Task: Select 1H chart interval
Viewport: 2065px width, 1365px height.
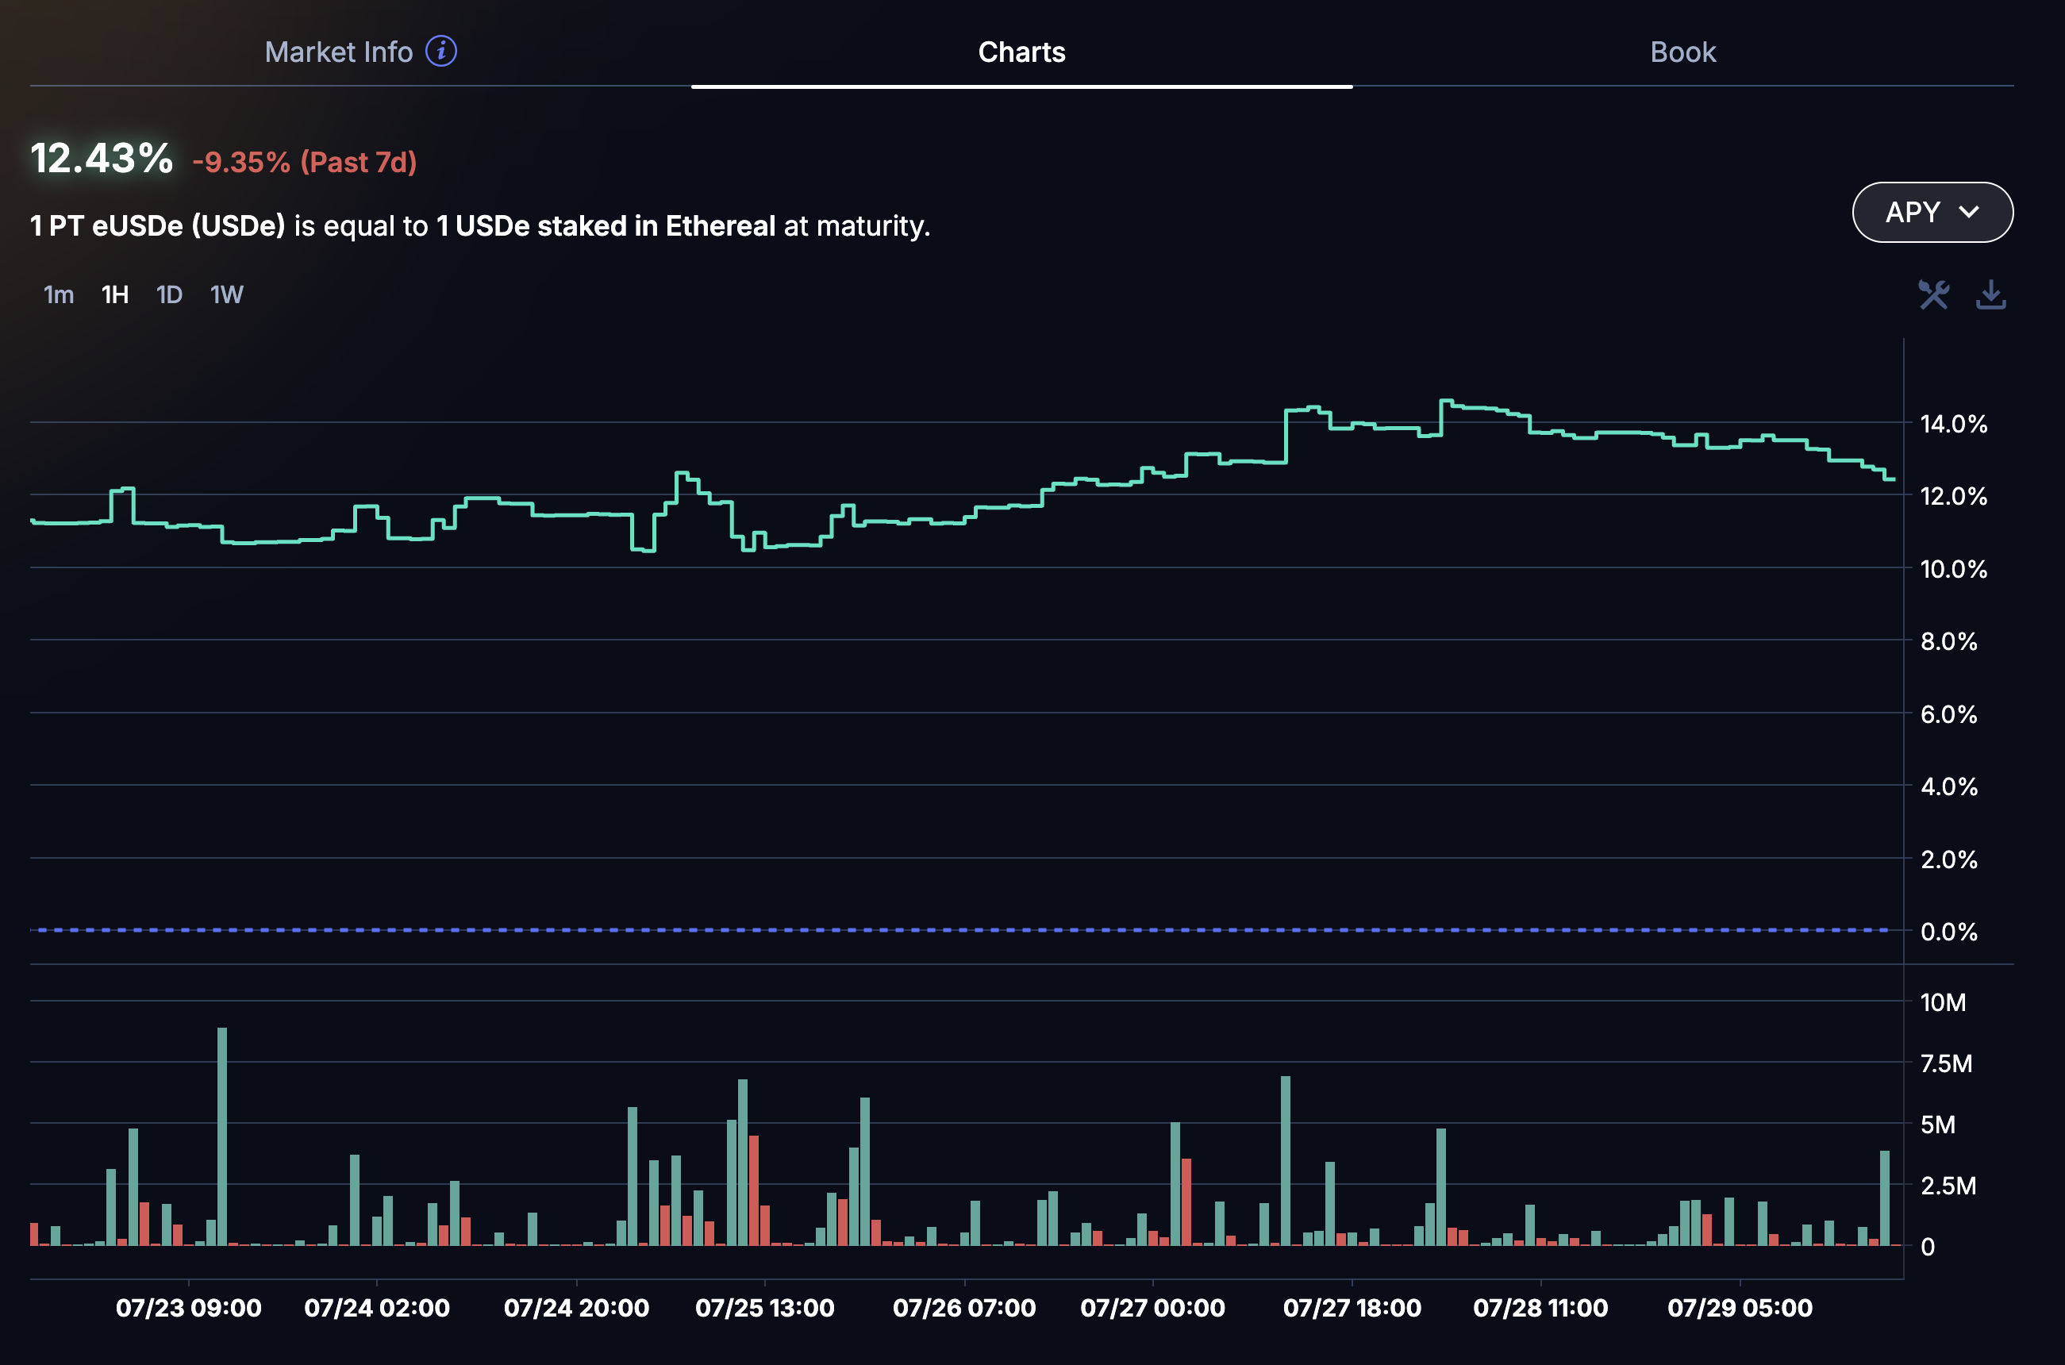Action: [115, 295]
